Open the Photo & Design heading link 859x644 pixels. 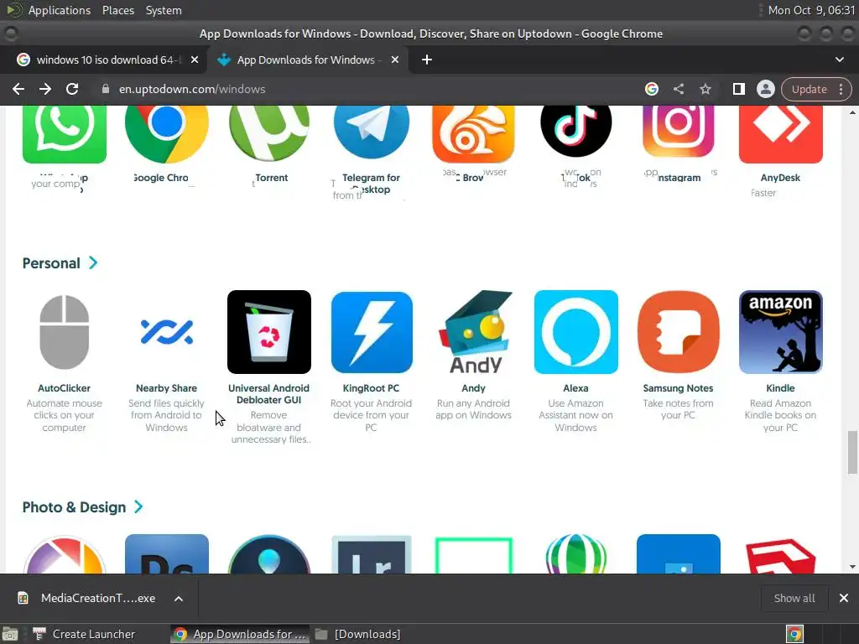click(75, 507)
